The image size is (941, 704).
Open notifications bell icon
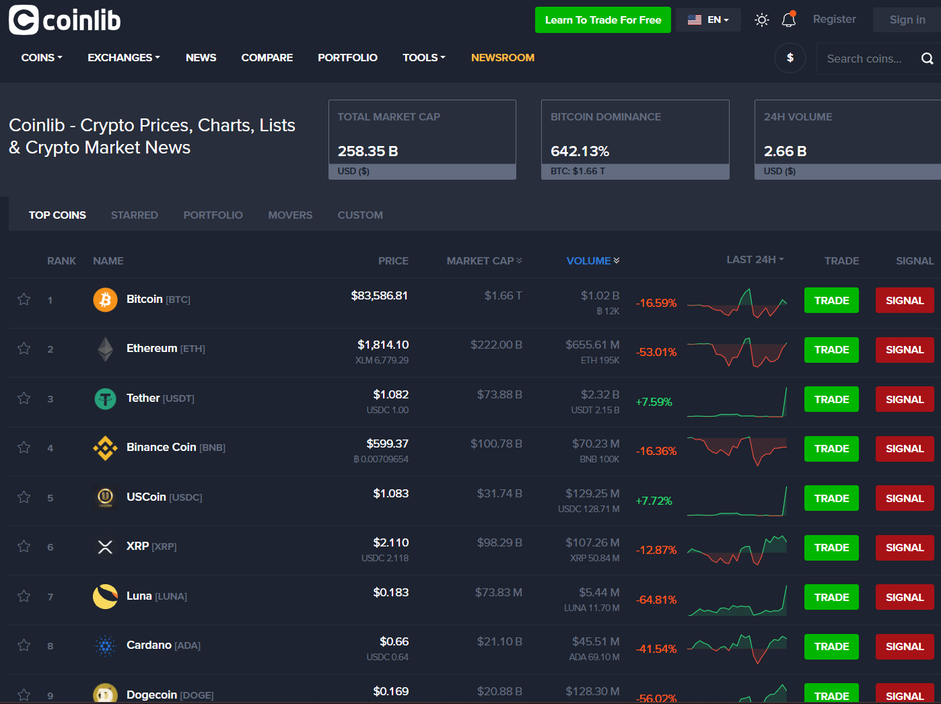789,20
